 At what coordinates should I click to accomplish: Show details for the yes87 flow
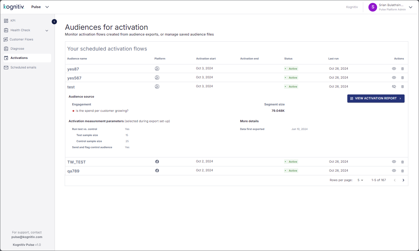394,69
